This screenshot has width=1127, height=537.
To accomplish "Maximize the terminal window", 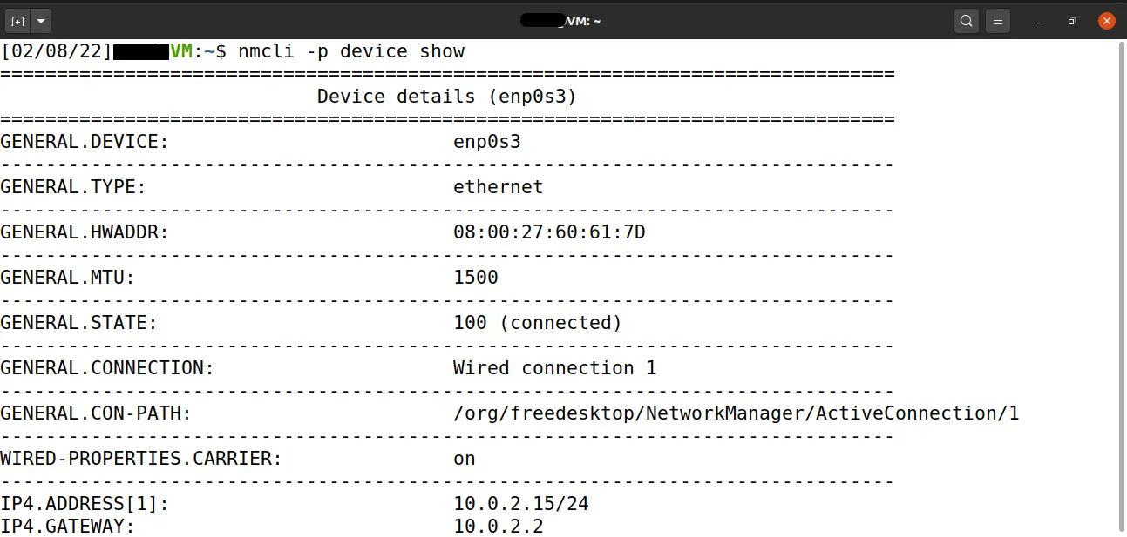I will click(x=1072, y=21).
